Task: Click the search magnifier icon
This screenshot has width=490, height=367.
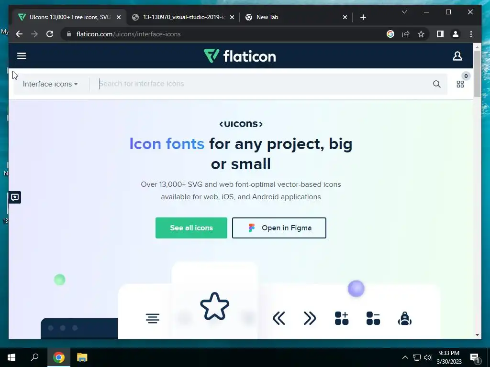Action: pyautogui.click(x=436, y=84)
